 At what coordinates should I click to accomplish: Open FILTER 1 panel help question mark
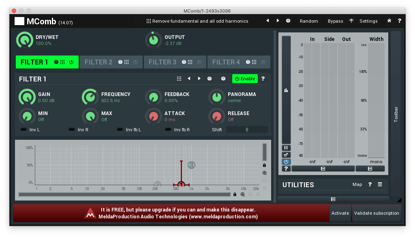[263, 79]
